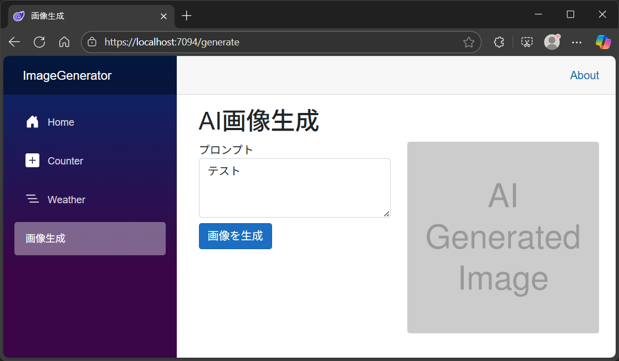
Task: Navigate to Home in the sidebar
Action: click(90, 122)
